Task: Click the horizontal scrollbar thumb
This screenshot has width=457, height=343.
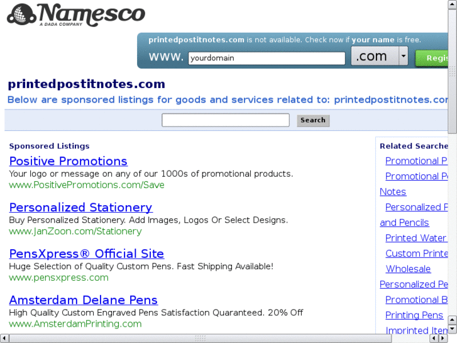Action: pos(201,339)
